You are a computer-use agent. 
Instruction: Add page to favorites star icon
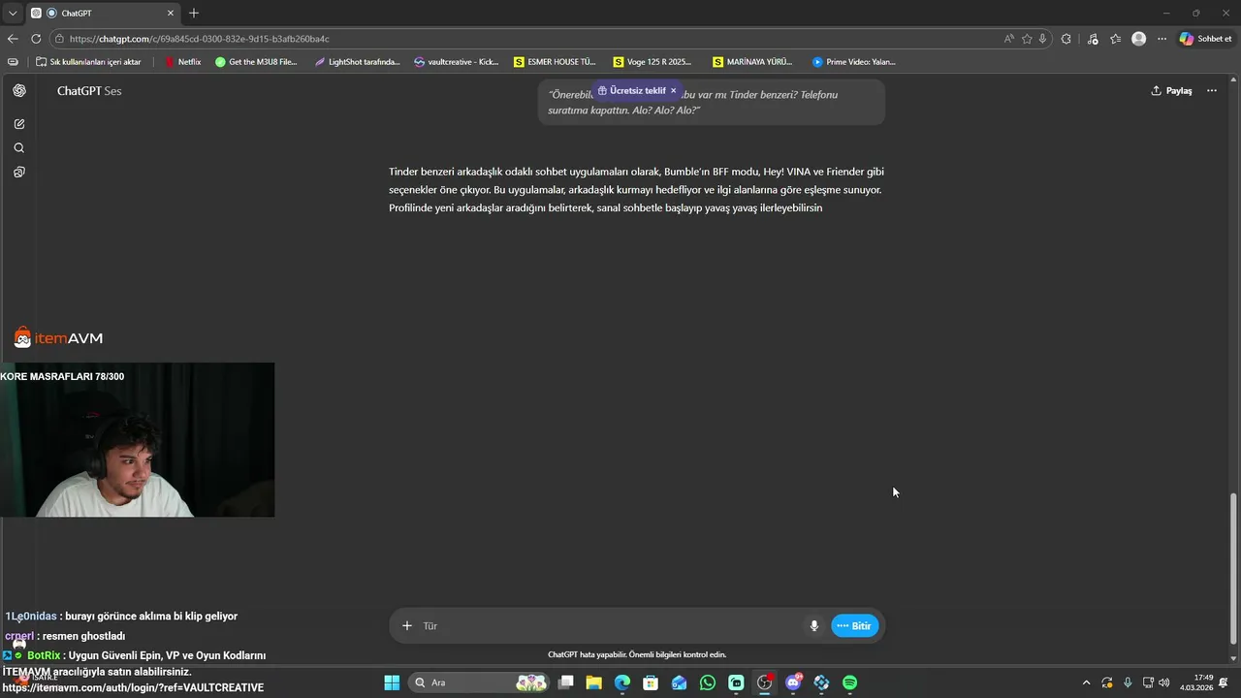[1027, 39]
